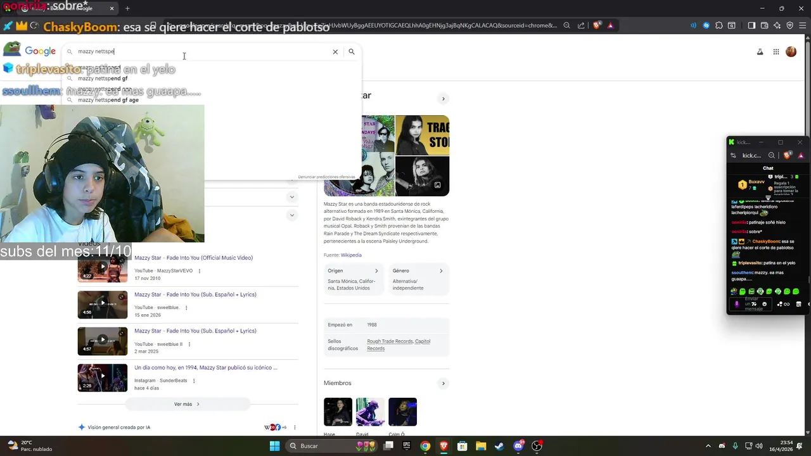811x456 pixels.
Task: Click the Shazam extension icon
Action: point(706,25)
